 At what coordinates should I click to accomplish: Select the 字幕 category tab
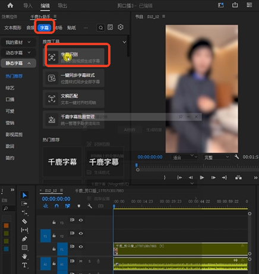coord(45,27)
